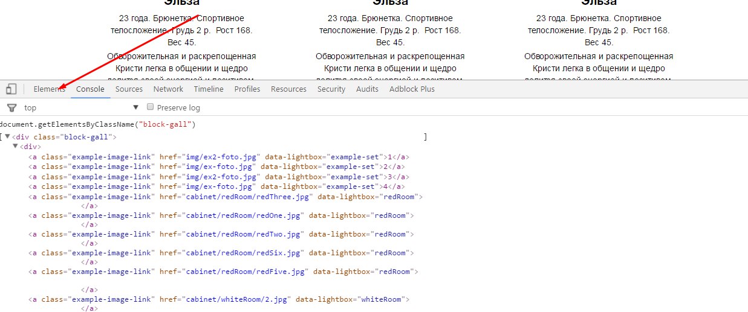This screenshot has height=312, width=748.
Task: Open the Profiles tab
Action: (247, 89)
